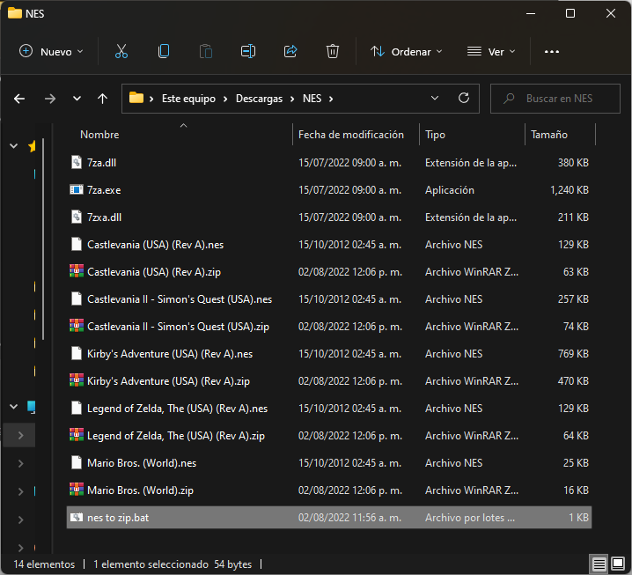Image resolution: width=632 pixels, height=575 pixels.
Task: Refresh the NES folder view
Action: (x=464, y=98)
